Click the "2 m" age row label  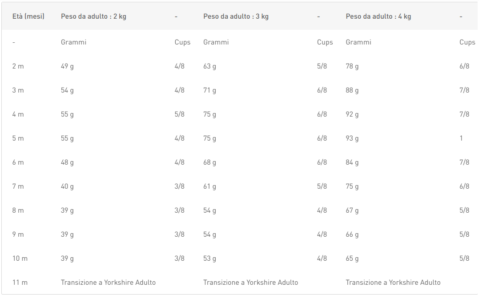[x=18, y=66]
